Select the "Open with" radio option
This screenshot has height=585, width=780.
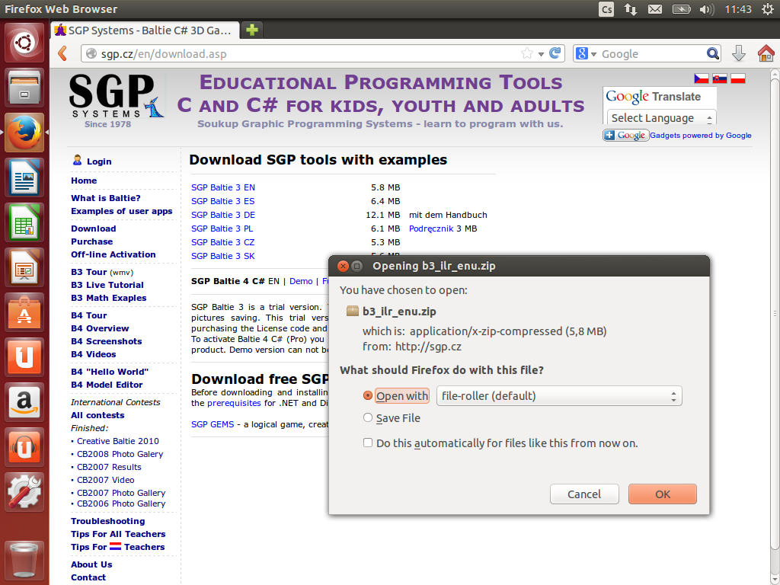click(x=368, y=396)
